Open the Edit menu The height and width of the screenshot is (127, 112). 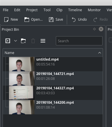pos(17,10)
